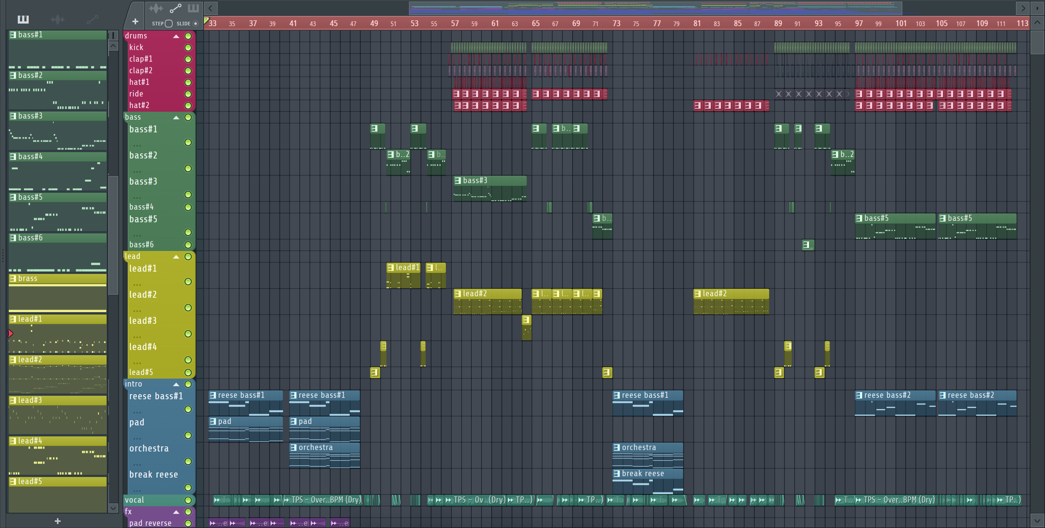Select the SLIDE option
Screen dimensions: 1045x528
click(x=196, y=24)
